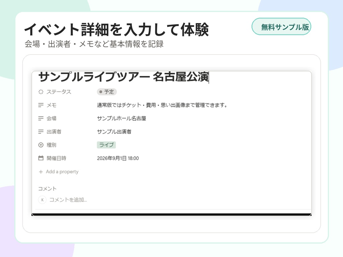The image size is (343, 257).
Task: Click the 出演者 property label
Action: [x=54, y=132]
